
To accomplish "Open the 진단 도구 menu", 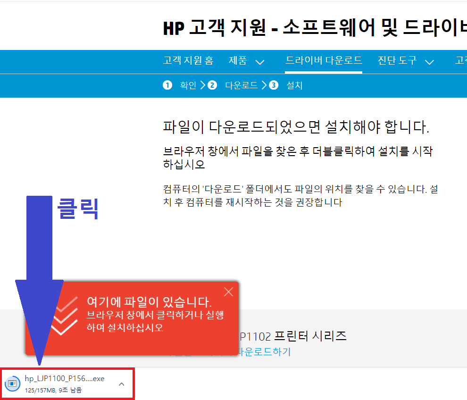I will tap(397, 60).
